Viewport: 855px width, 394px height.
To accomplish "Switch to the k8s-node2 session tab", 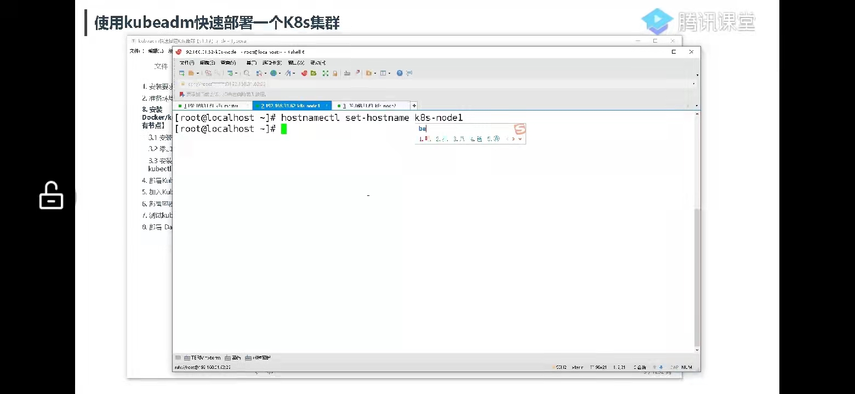I will (371, 106).
